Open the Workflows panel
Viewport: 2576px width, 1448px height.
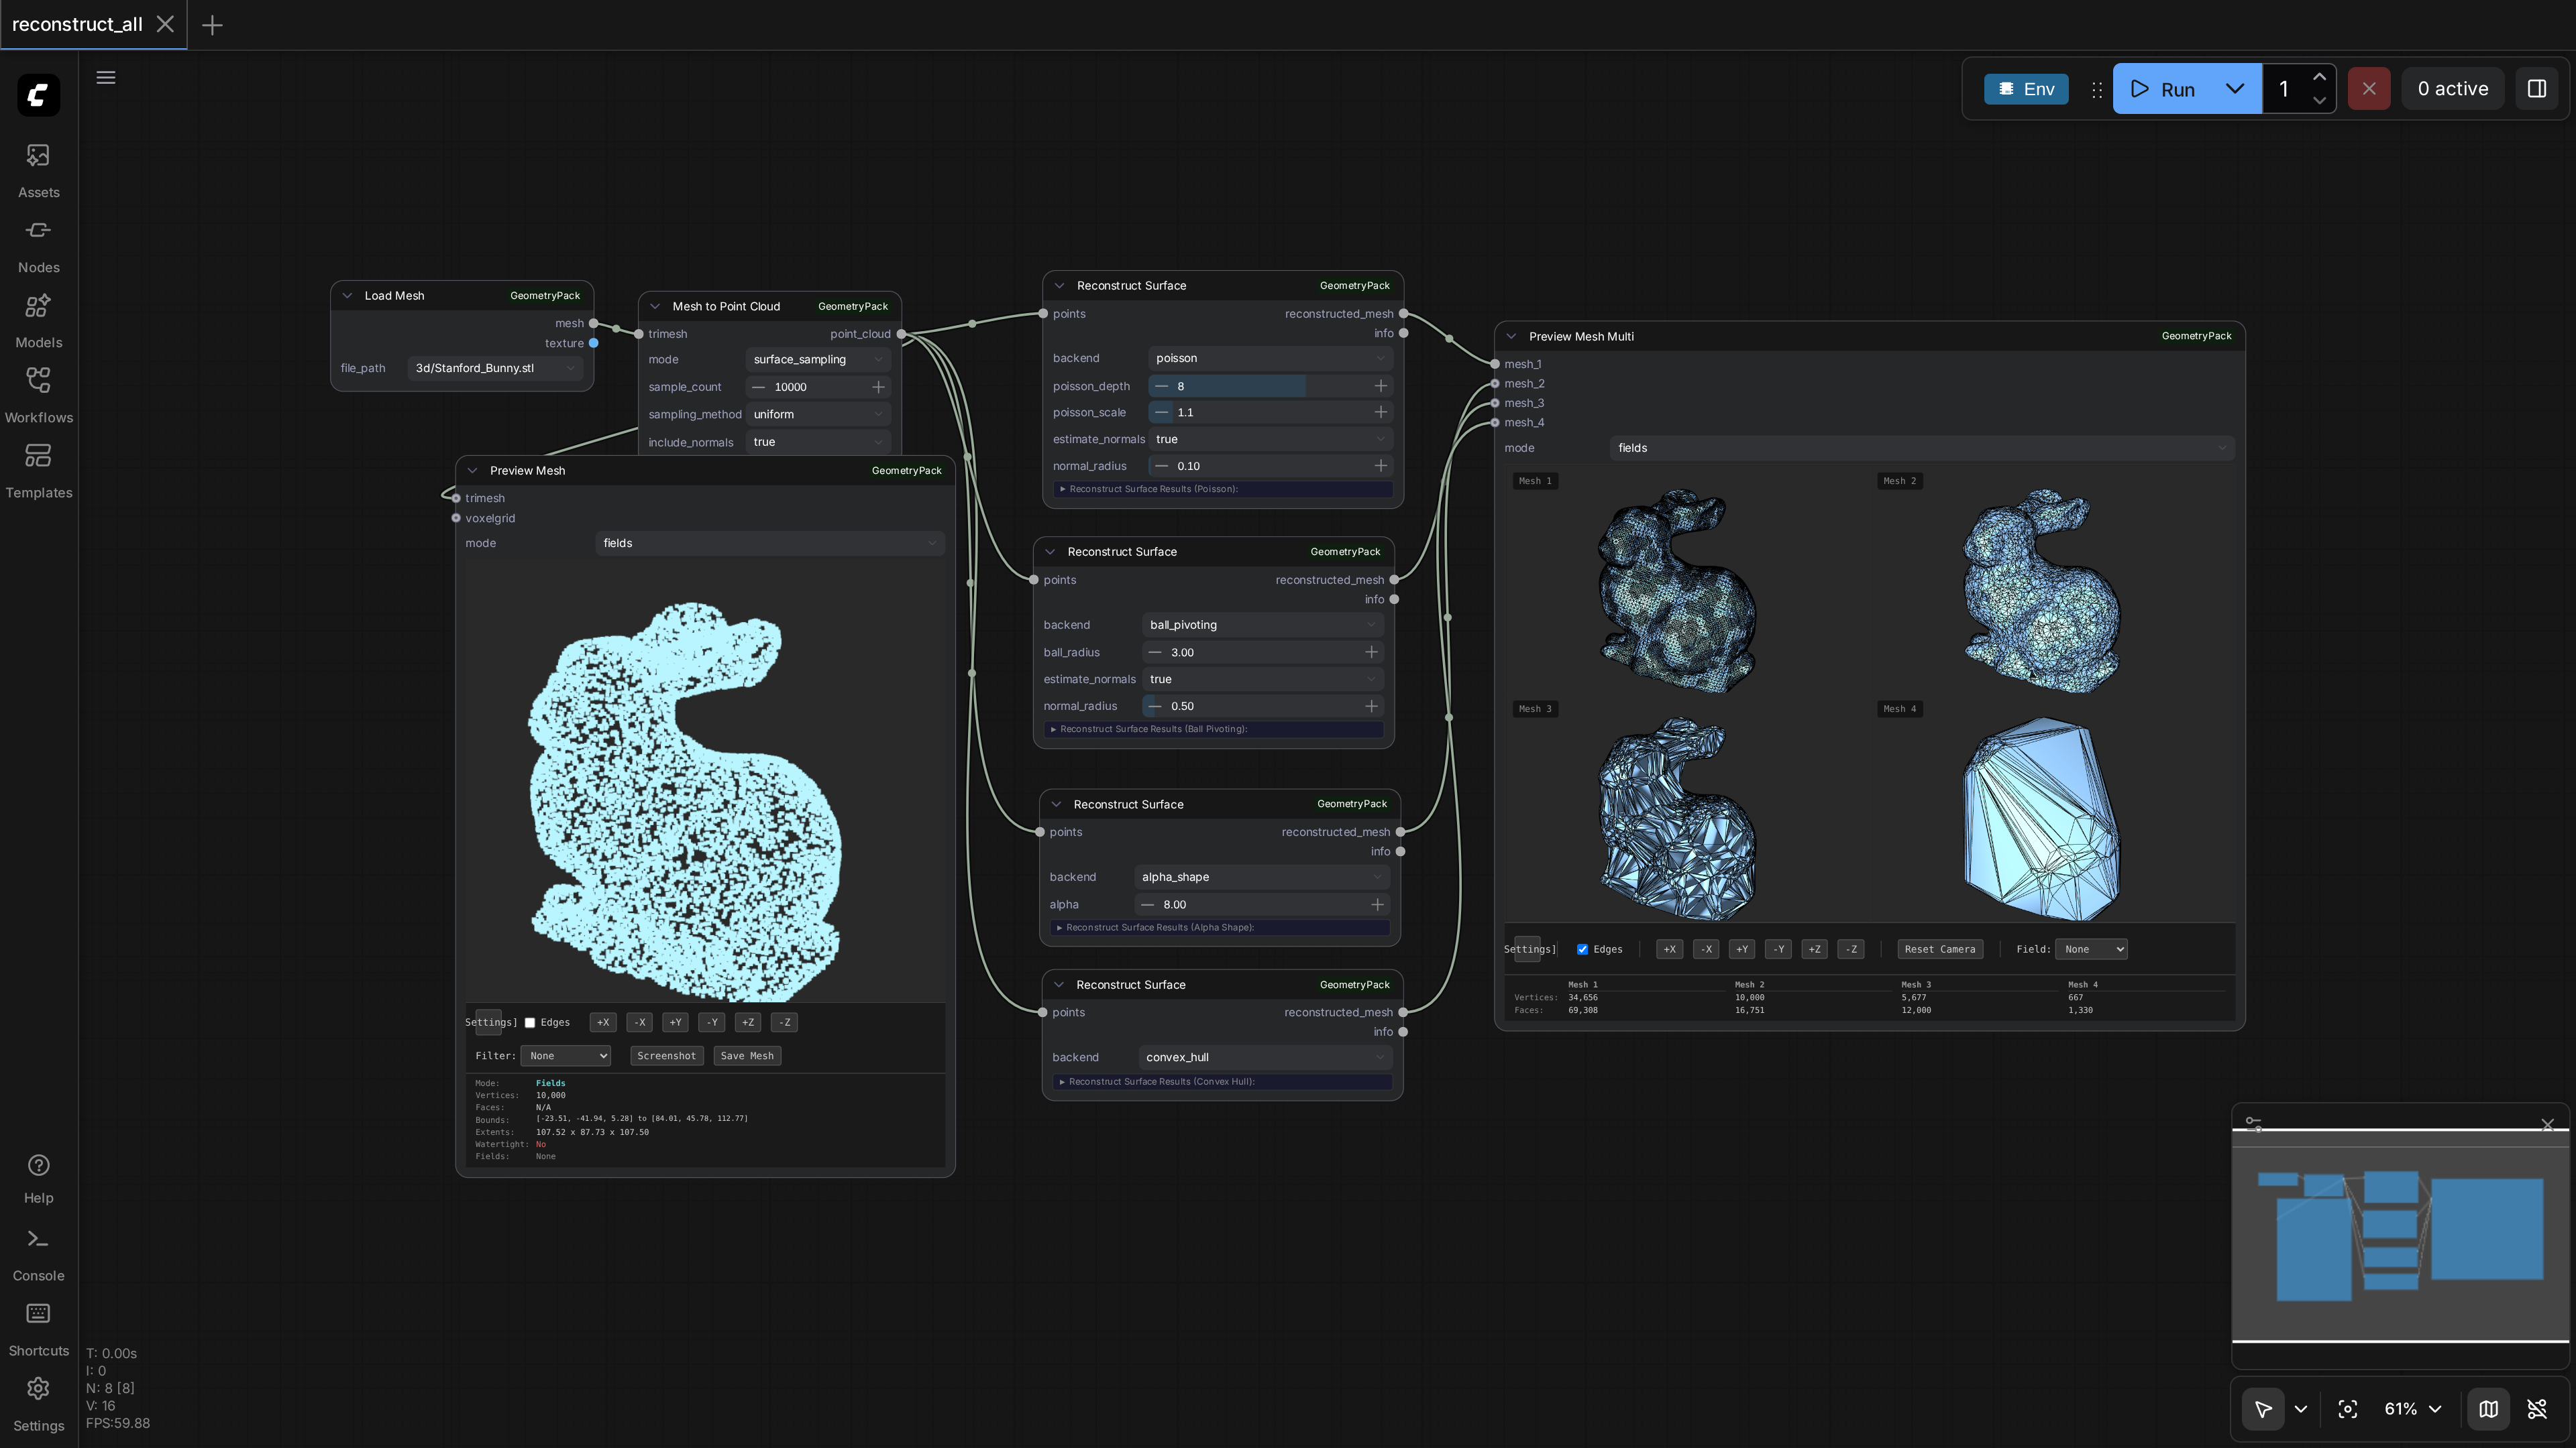tap(38, 395)
